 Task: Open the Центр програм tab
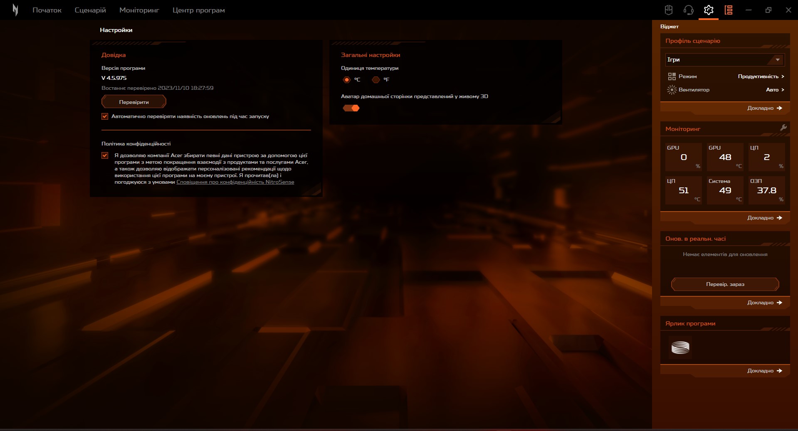tap(198, 10)
